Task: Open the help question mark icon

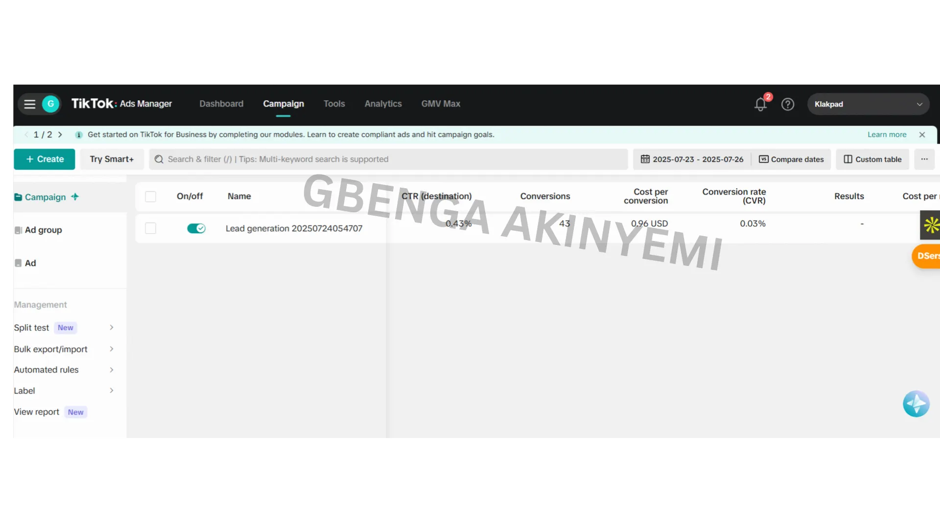Action: [788, 104]
